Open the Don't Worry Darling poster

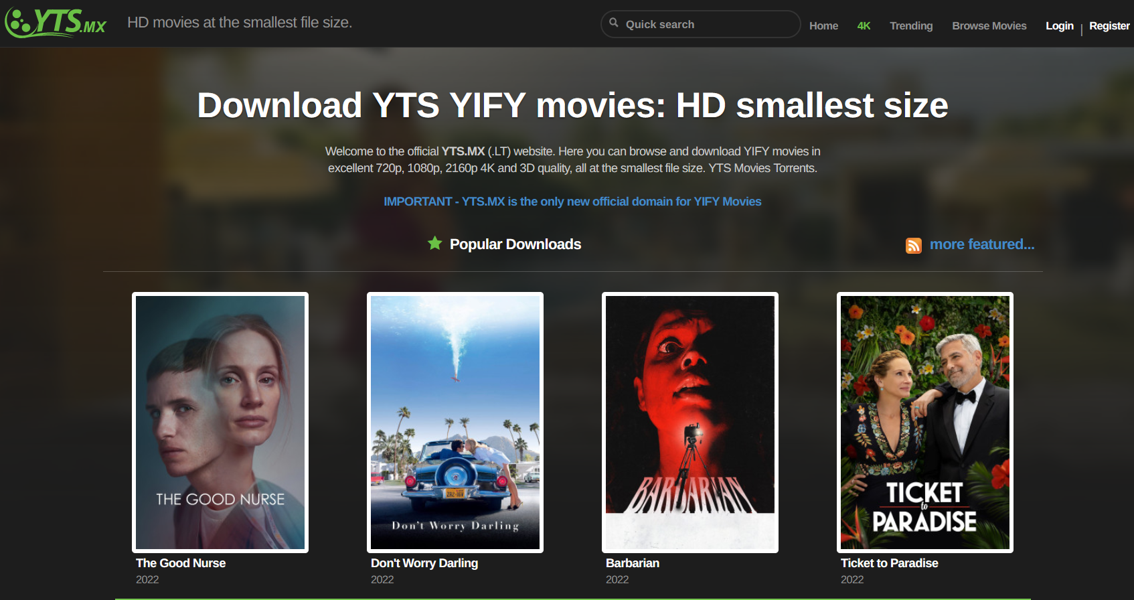tap(455, 423)
